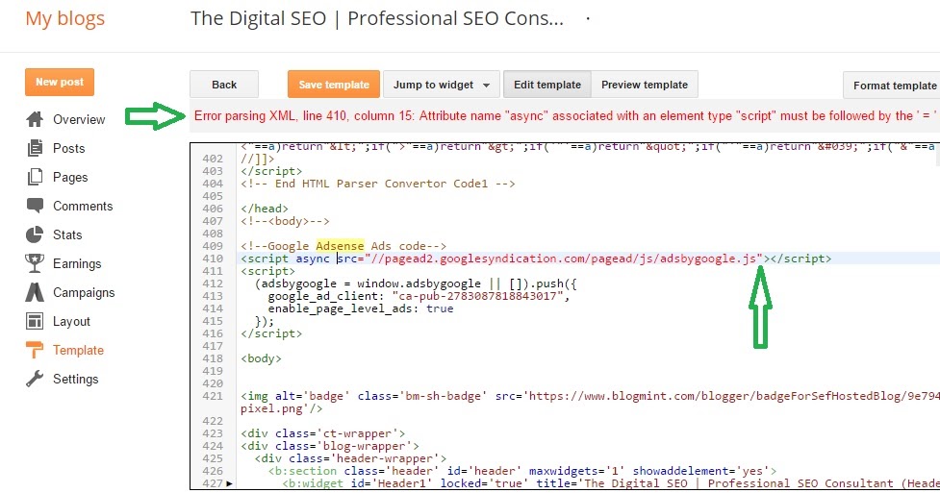Create a New post
The width and height of the screenshot is (940, 493).
[x=60, y=82]
